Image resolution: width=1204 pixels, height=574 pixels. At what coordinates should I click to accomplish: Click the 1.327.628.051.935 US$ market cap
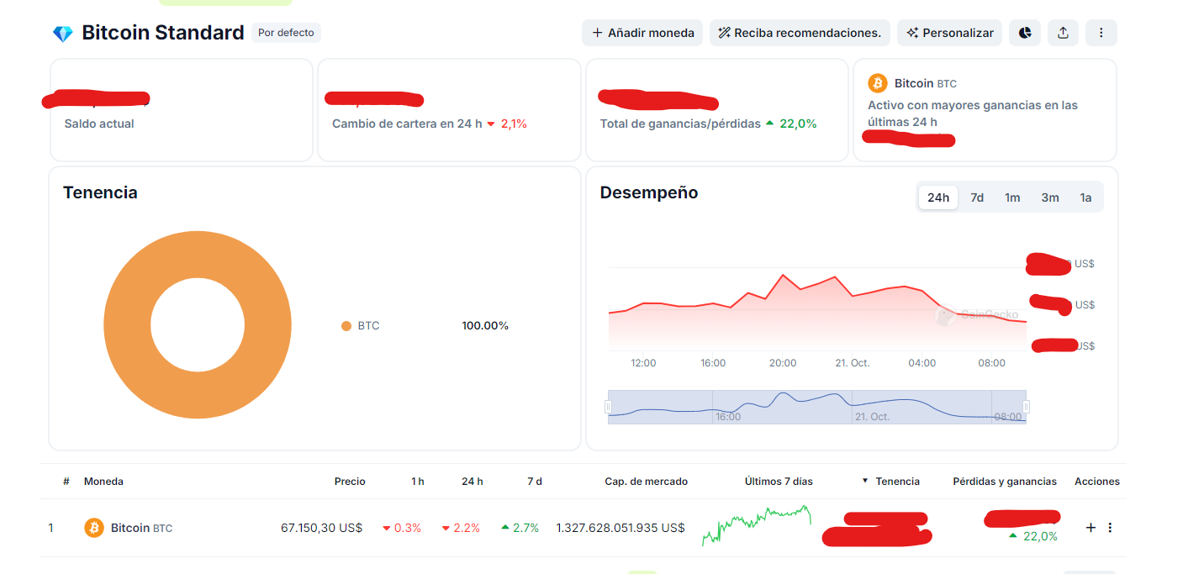pos(620,528)
